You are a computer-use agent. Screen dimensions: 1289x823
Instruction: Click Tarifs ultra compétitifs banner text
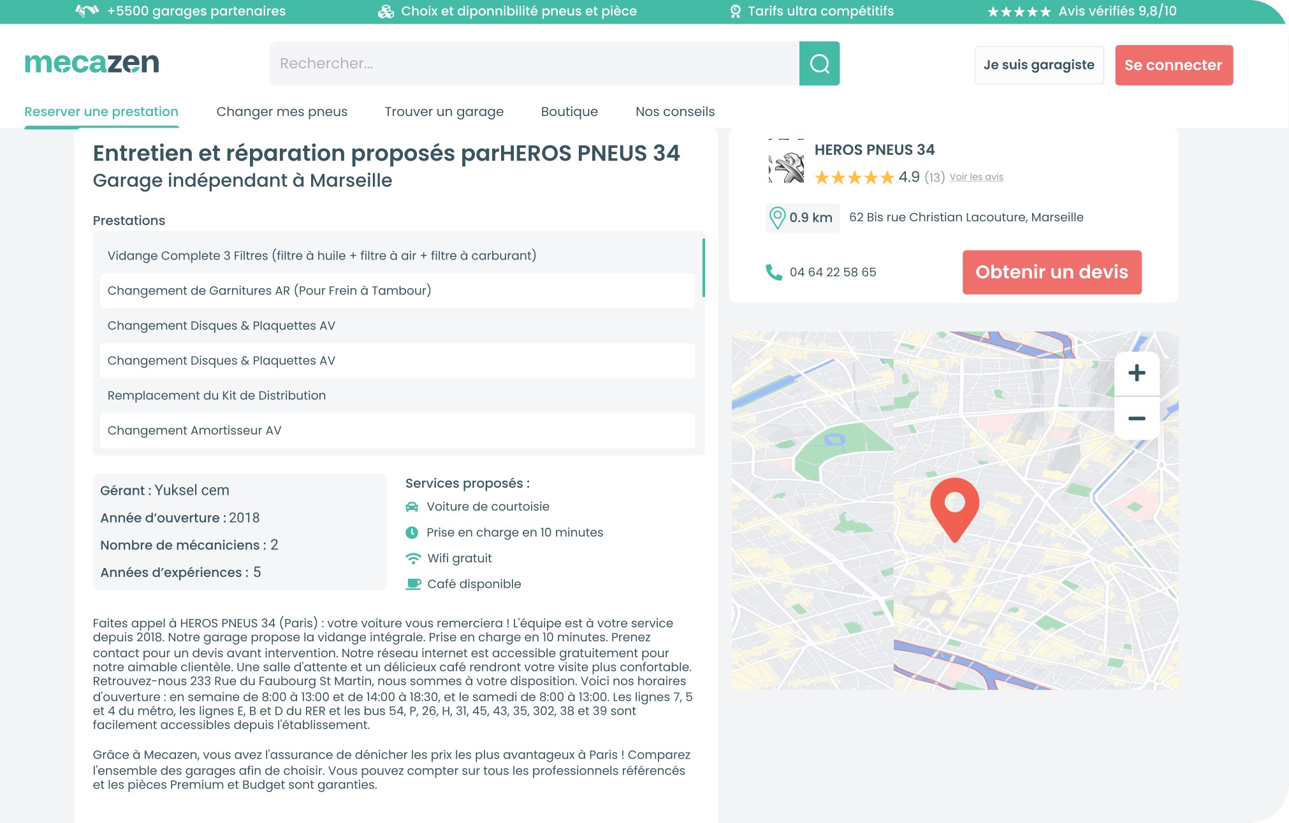click(x=820, y=11)
